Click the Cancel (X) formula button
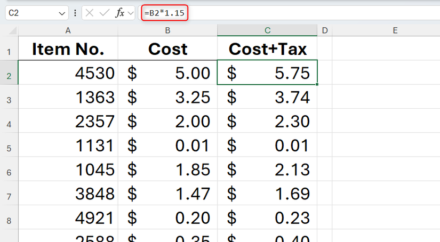The height and width of the screenshot is (242, 440). click(x=89, y=13)
